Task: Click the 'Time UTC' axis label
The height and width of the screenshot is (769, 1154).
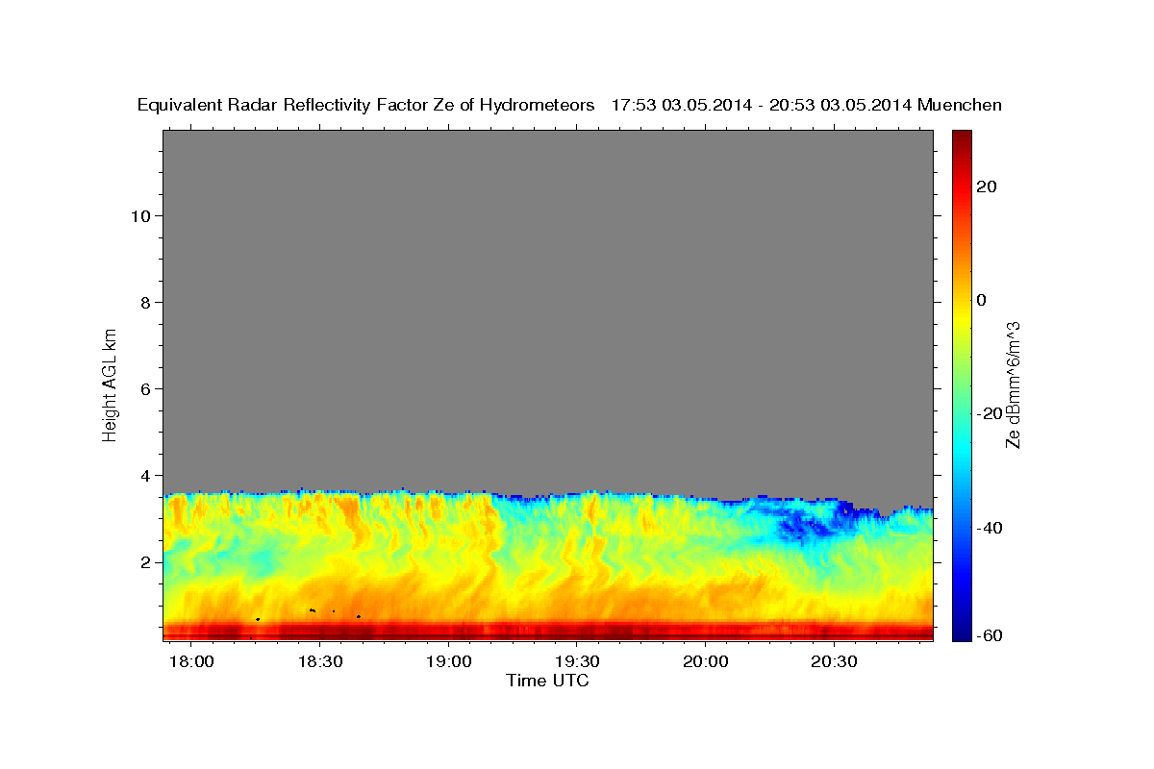Action: point(547,681)
